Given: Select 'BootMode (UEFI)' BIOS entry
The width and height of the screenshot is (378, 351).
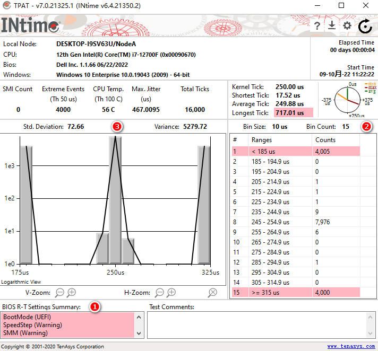Looking at the screenshot, I should (x=67, y=317).
